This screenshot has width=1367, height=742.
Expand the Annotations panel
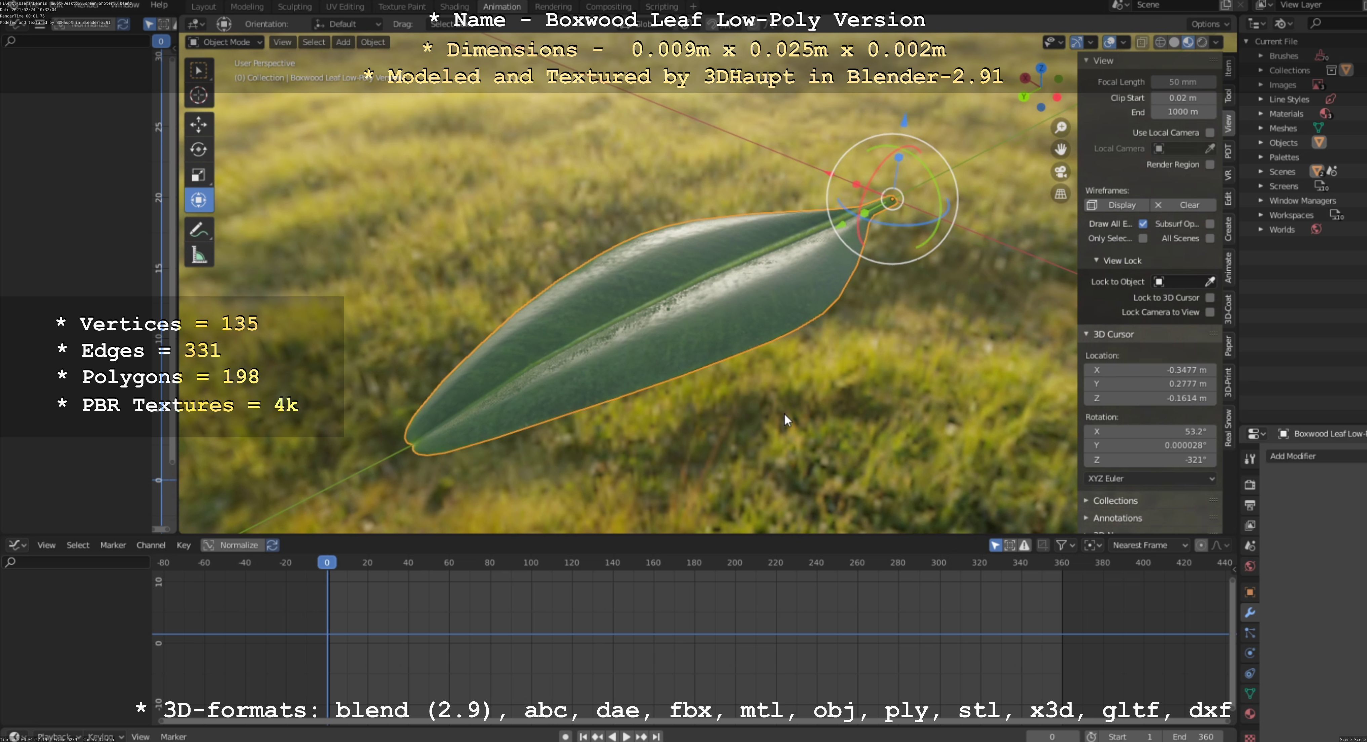tap(1117, 518)
